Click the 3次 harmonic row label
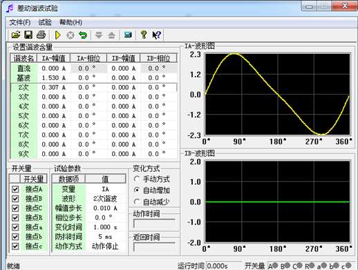Image resolution: width=358 pixels, height=270 pixels. (23, 97)
